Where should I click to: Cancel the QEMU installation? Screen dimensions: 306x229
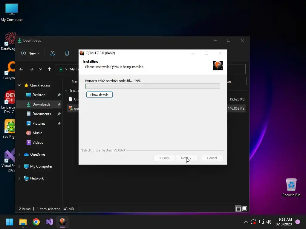(x=212, y=158)
